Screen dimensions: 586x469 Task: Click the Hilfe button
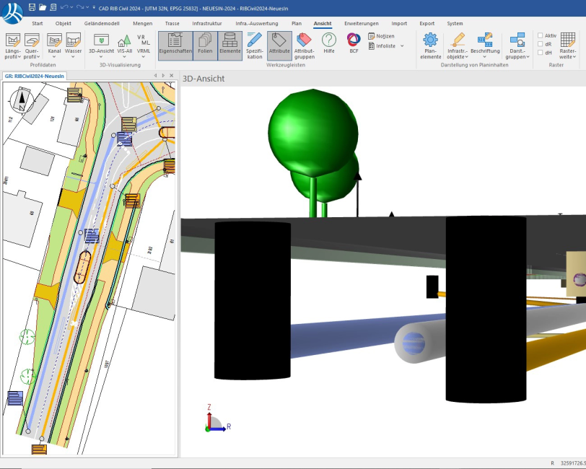[x=329, y=40]
